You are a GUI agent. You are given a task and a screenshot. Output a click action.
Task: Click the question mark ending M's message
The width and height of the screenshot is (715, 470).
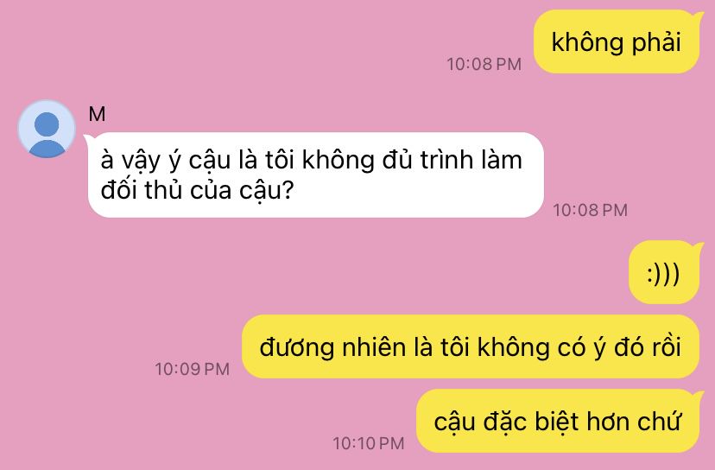pos(288,190)
